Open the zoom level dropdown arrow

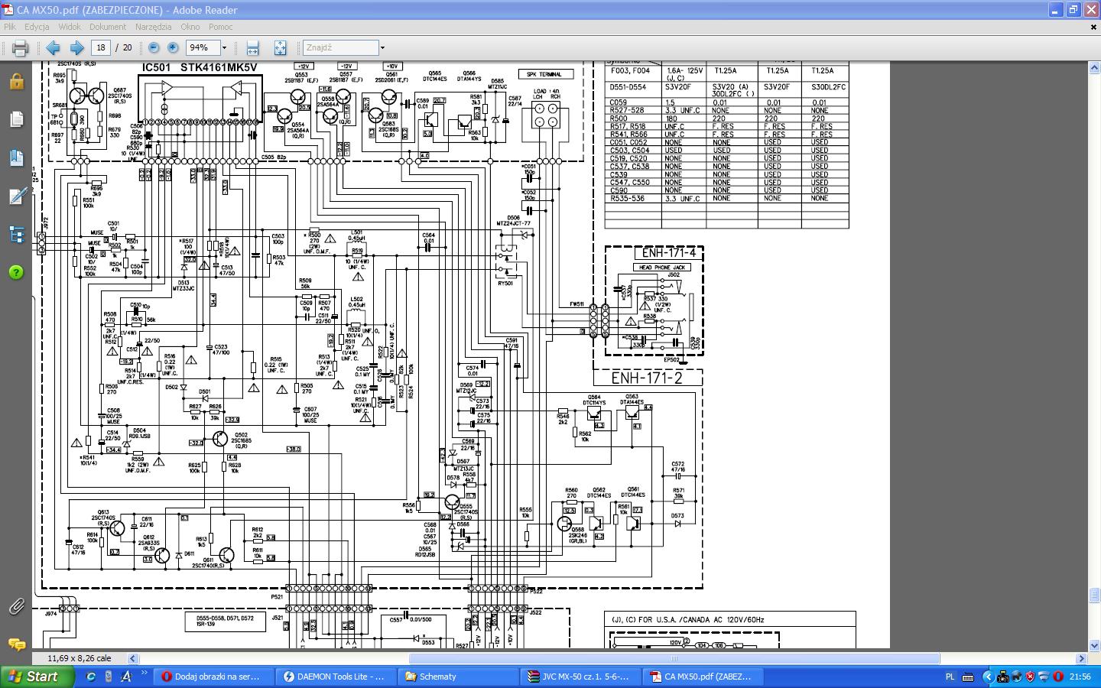pyautogui.click(x=224, y=47)
